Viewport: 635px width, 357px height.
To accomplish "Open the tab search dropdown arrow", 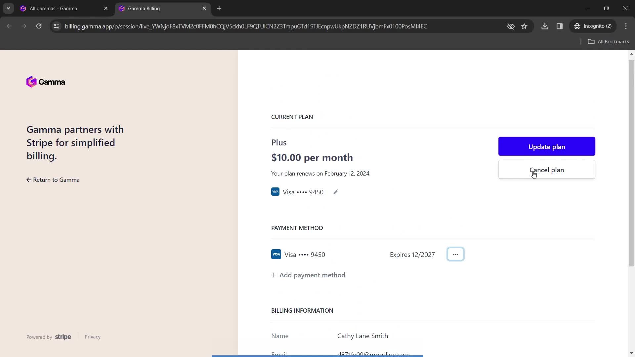I will 8,8.
